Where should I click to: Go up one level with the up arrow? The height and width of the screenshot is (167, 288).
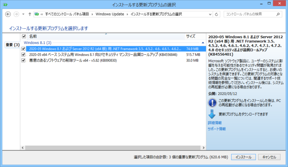30,14
